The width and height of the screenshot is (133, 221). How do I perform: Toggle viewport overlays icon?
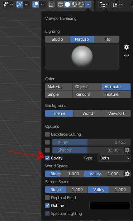click(35, 5)
